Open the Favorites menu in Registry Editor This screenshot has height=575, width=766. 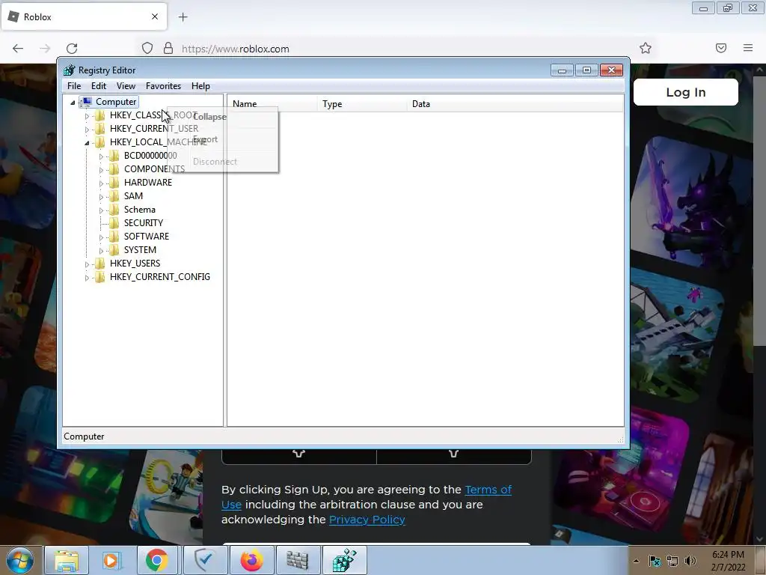[163, 86]
